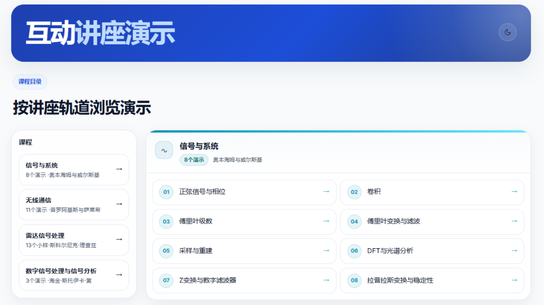Viewport: 544px width, 305px height.
Task: Click the arrow on DFT与光谱分析 card
Action: [514, 250]
